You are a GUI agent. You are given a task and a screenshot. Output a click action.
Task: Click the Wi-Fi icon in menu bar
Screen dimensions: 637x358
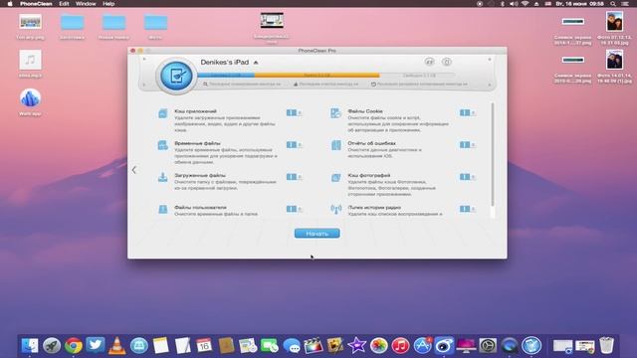pos(525,4)
